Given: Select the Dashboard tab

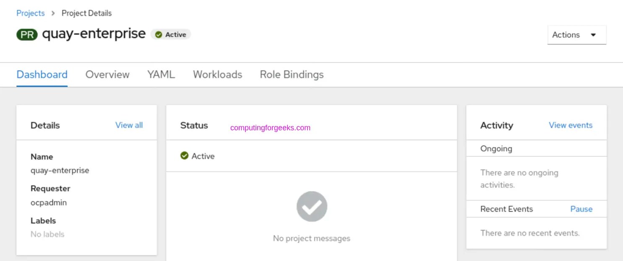Looking at the screenshot, I should click(42, 75).
